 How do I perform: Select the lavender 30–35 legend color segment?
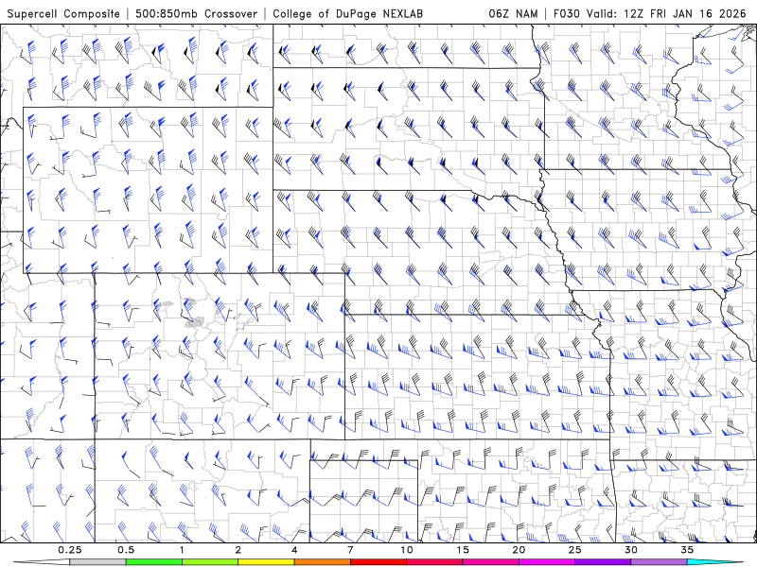click(659, 562)
